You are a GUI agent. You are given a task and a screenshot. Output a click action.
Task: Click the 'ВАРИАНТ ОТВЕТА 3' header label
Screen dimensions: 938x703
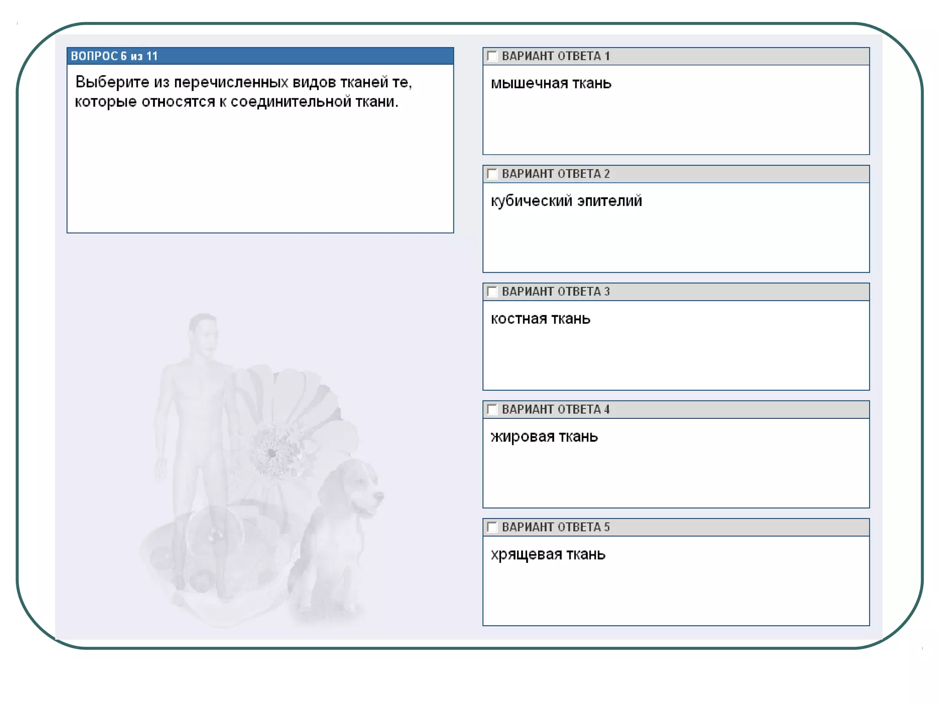pos(556,292)
